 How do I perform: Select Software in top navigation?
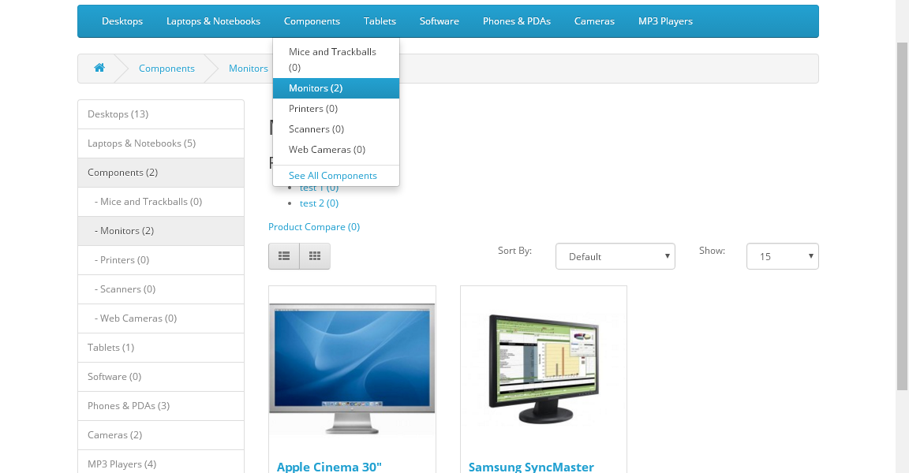440,21
